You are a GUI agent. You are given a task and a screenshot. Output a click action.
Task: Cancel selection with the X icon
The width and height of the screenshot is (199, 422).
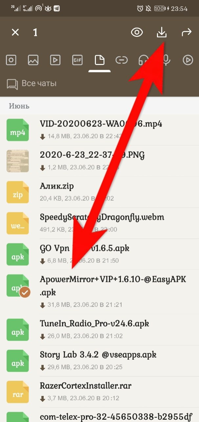point(15,32)
